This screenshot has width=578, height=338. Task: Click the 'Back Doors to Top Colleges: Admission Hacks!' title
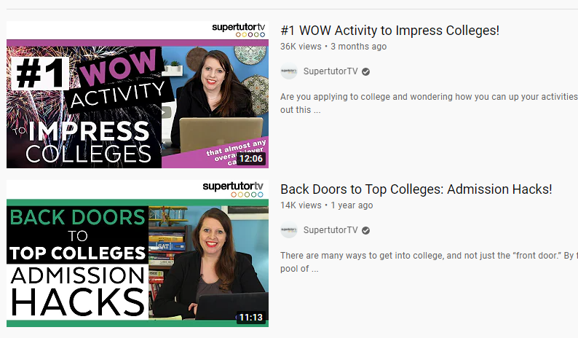click(416, 189)
